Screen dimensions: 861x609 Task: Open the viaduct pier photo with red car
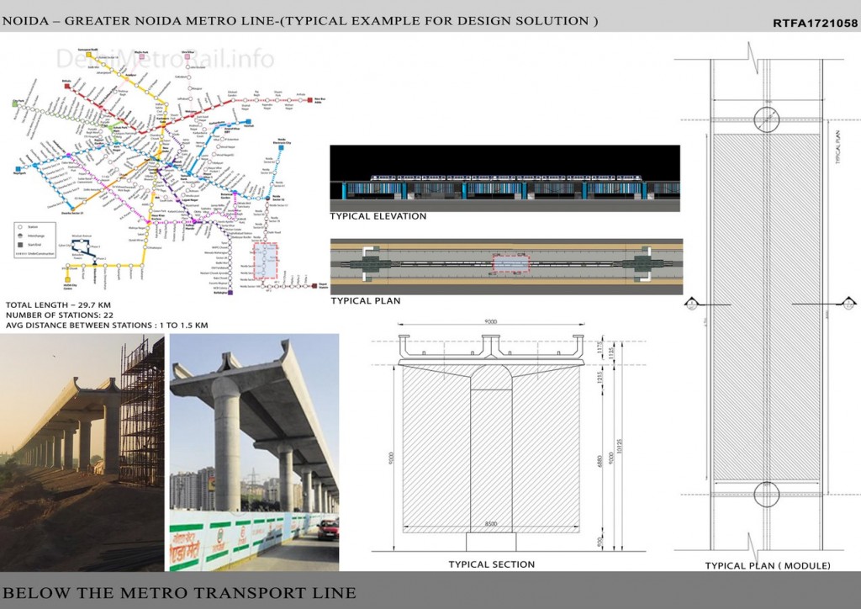(254, 453)
